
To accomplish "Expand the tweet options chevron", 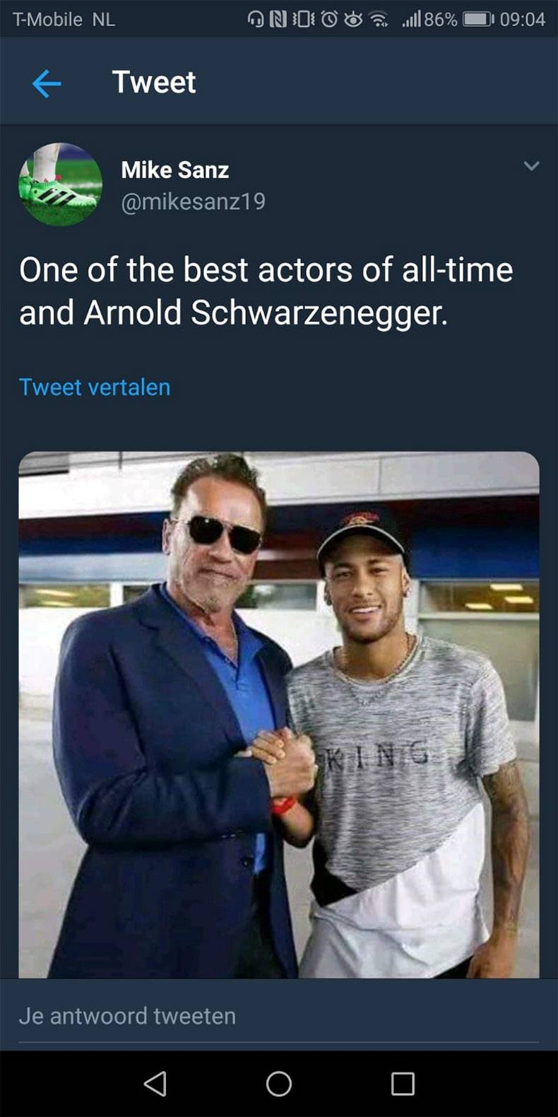I will 531,166.
